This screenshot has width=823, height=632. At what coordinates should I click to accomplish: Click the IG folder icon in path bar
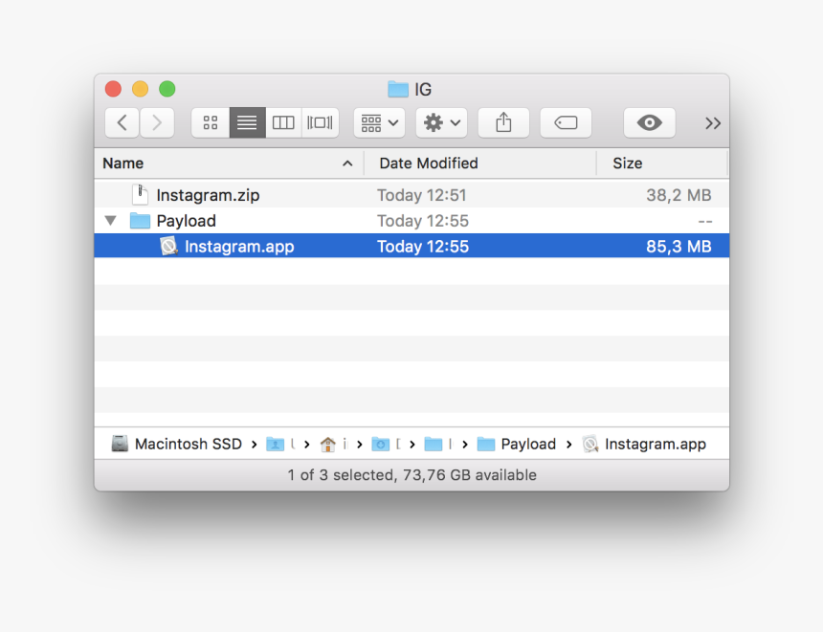point(433,445)
